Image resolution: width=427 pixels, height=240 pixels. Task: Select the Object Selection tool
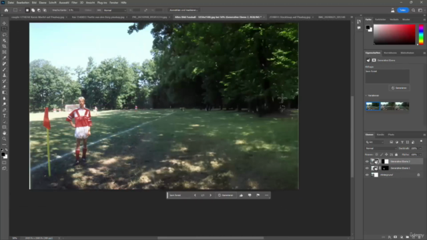4,41
